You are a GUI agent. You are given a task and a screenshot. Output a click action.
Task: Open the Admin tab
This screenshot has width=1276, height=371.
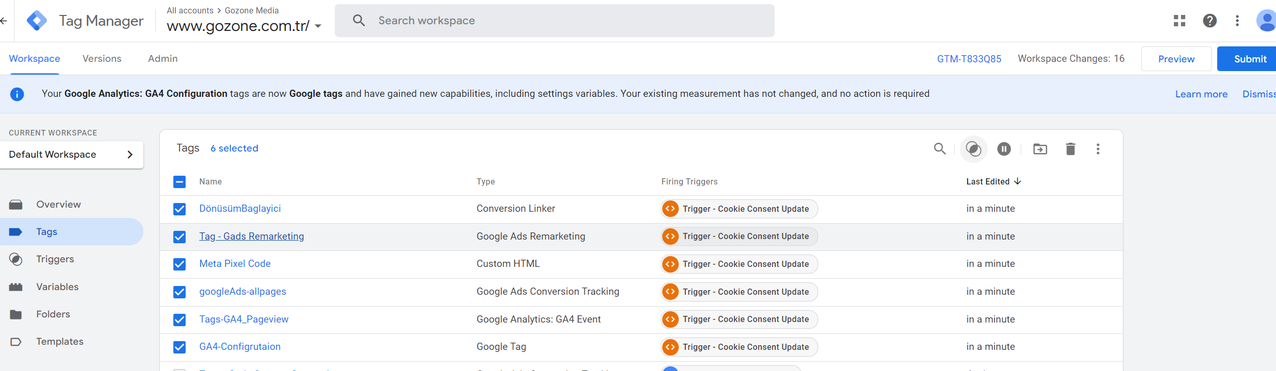(x=163, y=59)
